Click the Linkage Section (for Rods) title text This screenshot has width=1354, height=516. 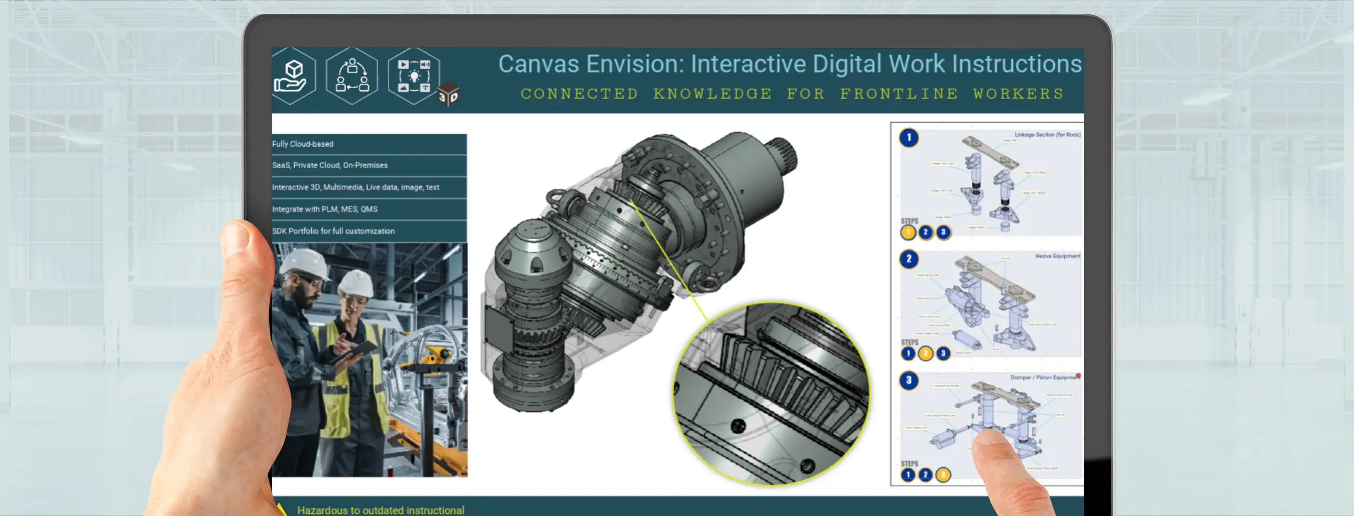click(x=1047, y=135)
